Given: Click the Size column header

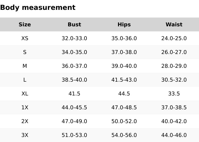Looking at the screenshot, I should click(25, 25).
